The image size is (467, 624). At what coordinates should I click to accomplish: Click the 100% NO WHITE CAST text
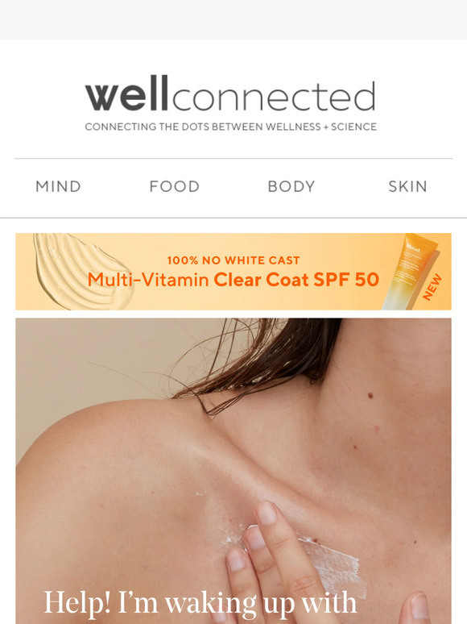pos(233,260)
